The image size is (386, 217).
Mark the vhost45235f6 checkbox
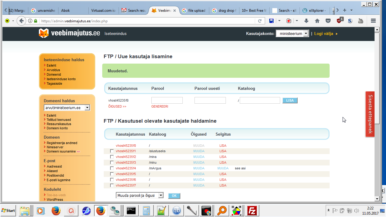[x=112, y=180]
